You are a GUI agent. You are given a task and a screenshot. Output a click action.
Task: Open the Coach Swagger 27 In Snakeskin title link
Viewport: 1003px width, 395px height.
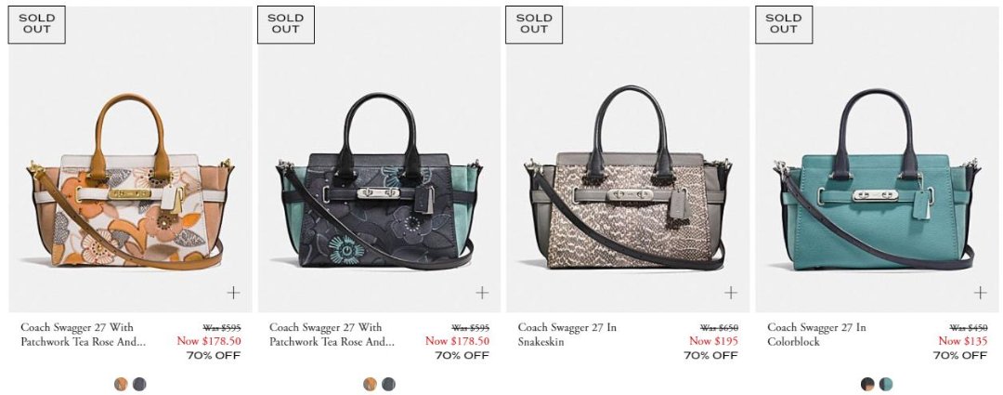(567, 335)
